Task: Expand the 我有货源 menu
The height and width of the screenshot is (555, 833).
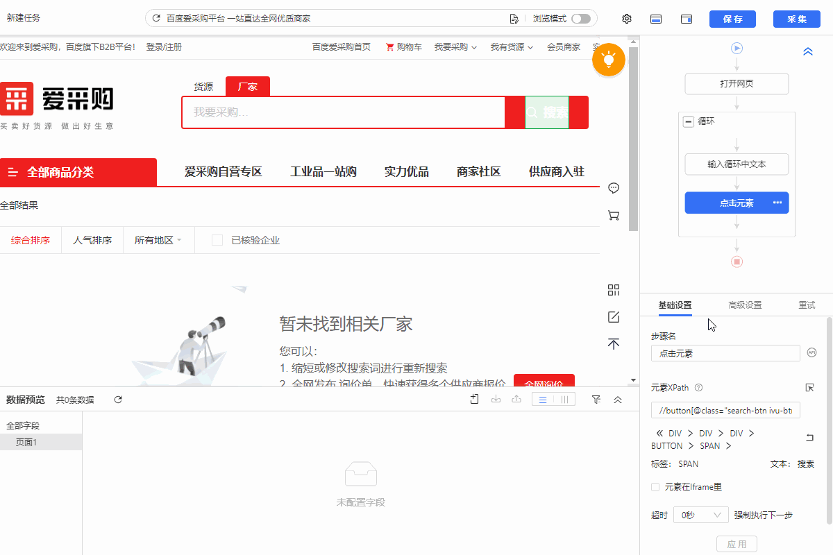Action: 512,47
